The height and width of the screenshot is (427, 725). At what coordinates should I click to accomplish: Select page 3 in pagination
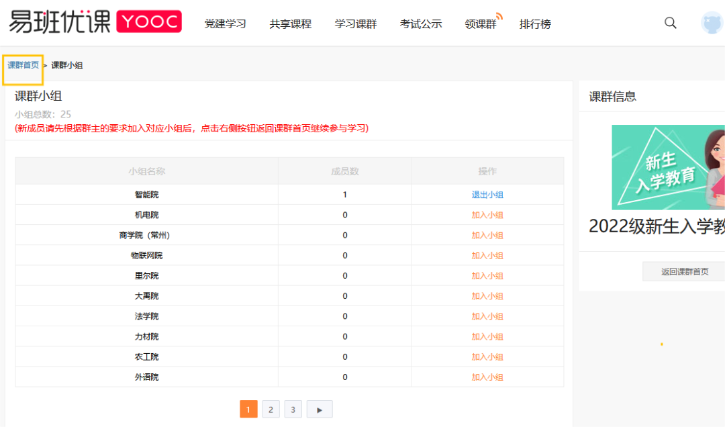coord(293,409)
